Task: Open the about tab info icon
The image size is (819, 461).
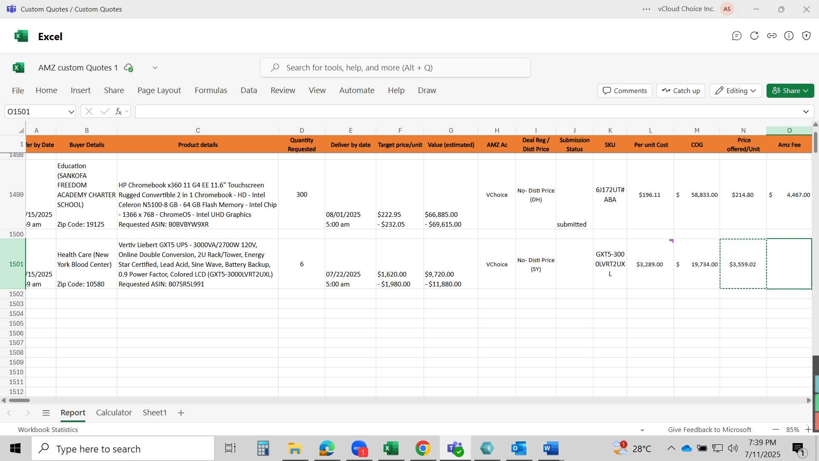Action: 789,36
